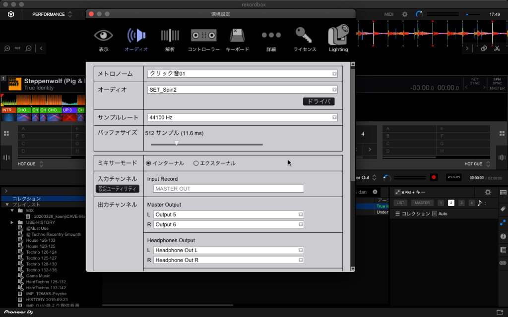Screen dimensions: 508x317
Task: Open right deck HOT CUE mode selector
Action: [477, 164]
